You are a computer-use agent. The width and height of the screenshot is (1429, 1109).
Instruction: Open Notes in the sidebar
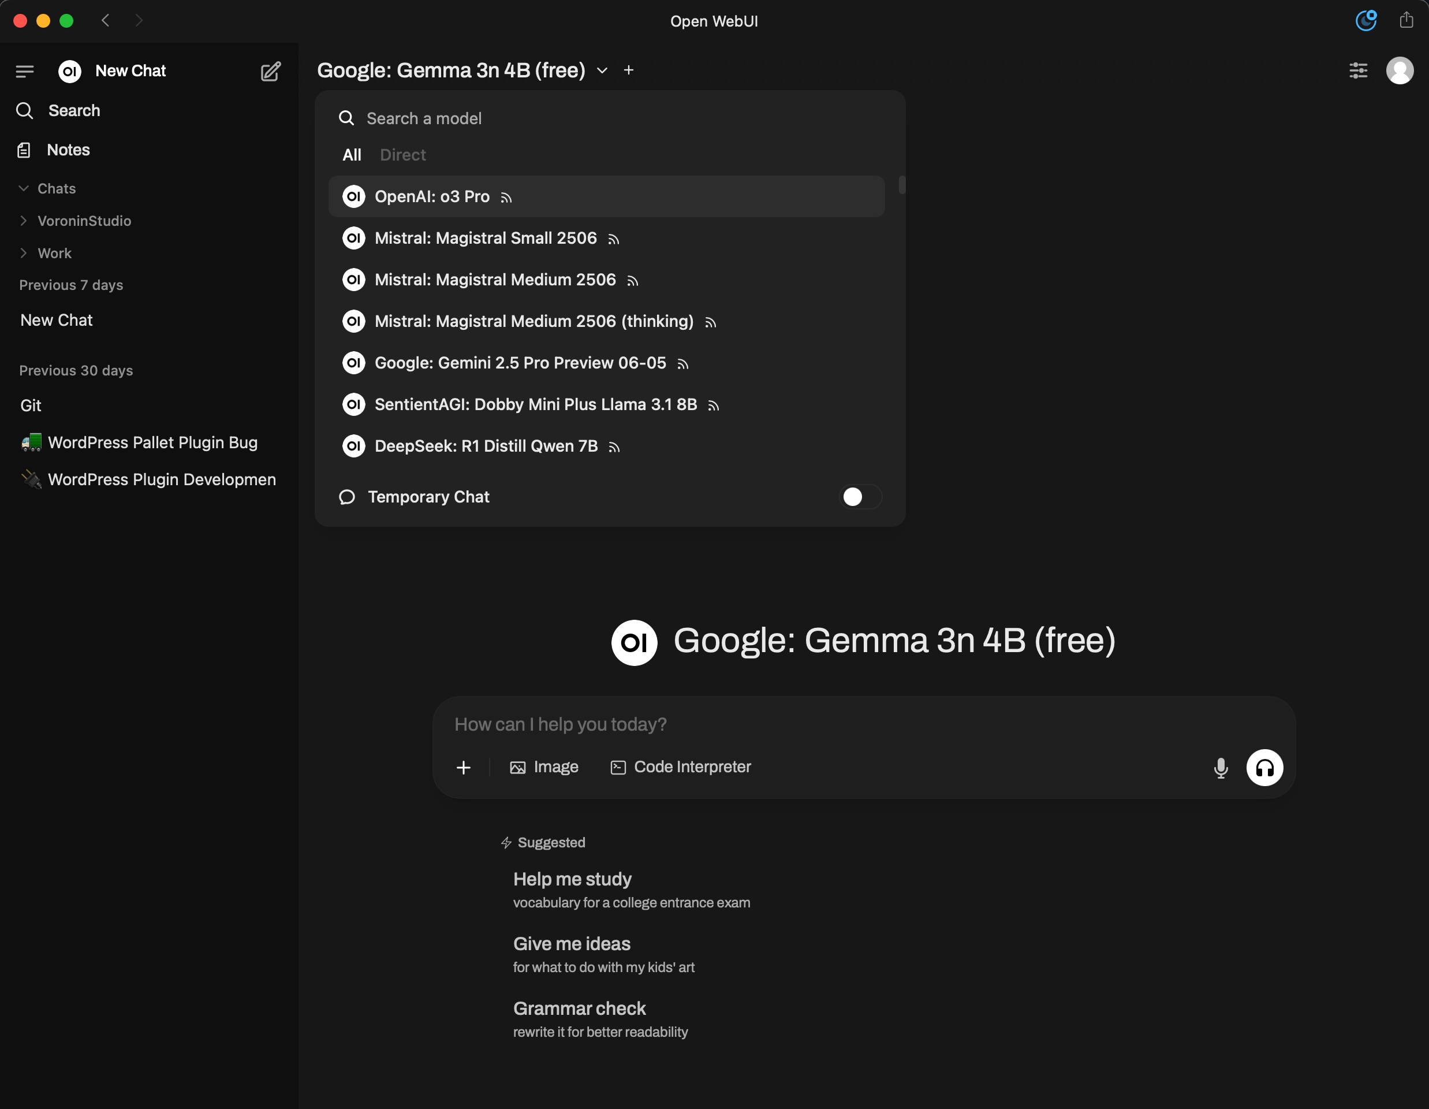coord(53,150)
